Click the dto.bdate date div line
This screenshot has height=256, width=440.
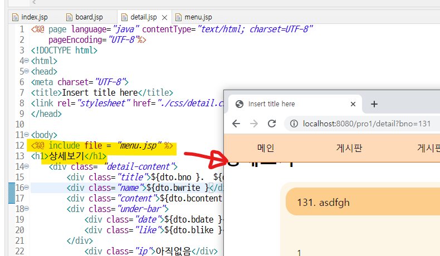point(154,219)
